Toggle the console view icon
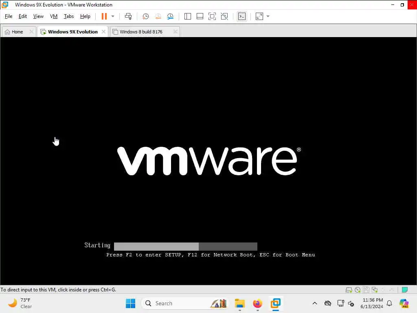This screenshot has width=417, height=313. click(x=242, y=16)
